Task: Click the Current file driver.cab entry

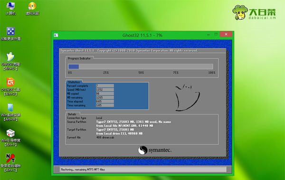Action: point(105,137)
